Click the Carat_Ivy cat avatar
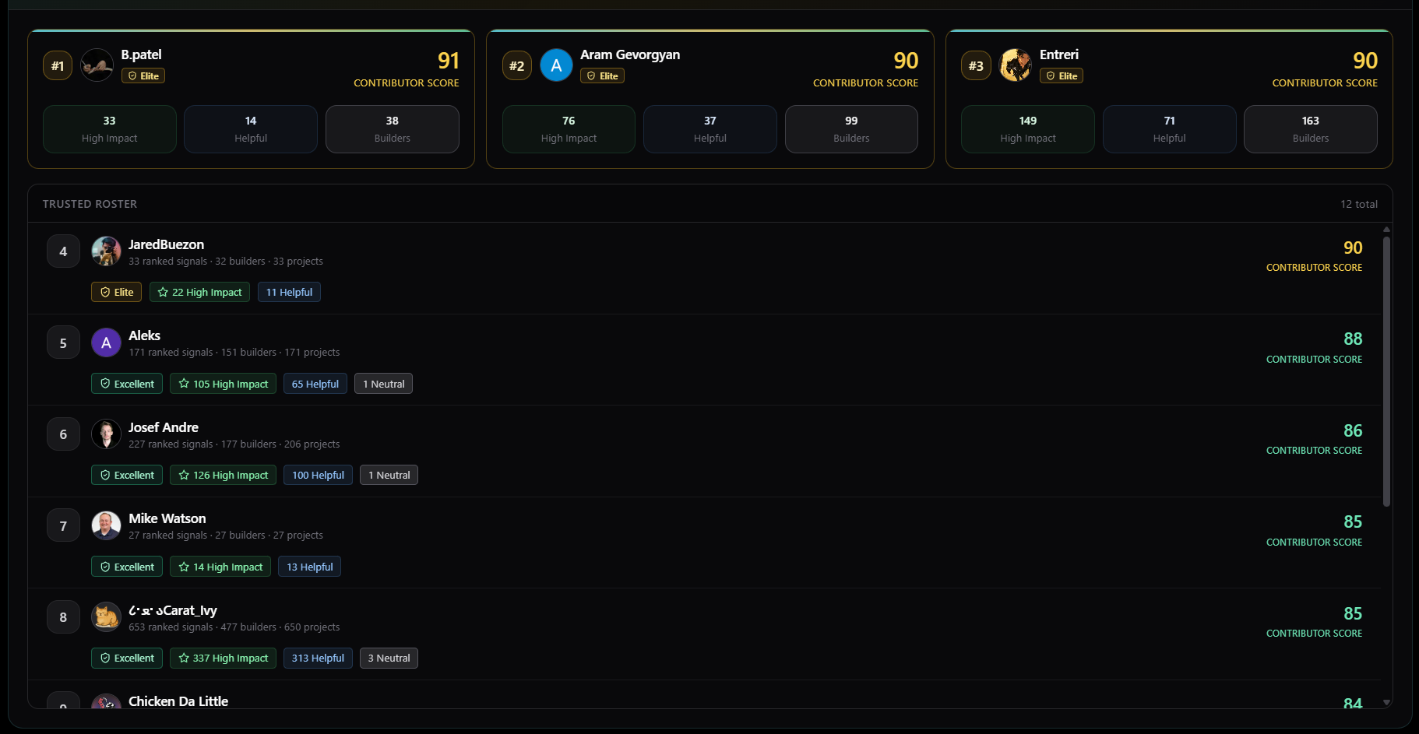The image size is (1419, 734). (x=106, y=617)
